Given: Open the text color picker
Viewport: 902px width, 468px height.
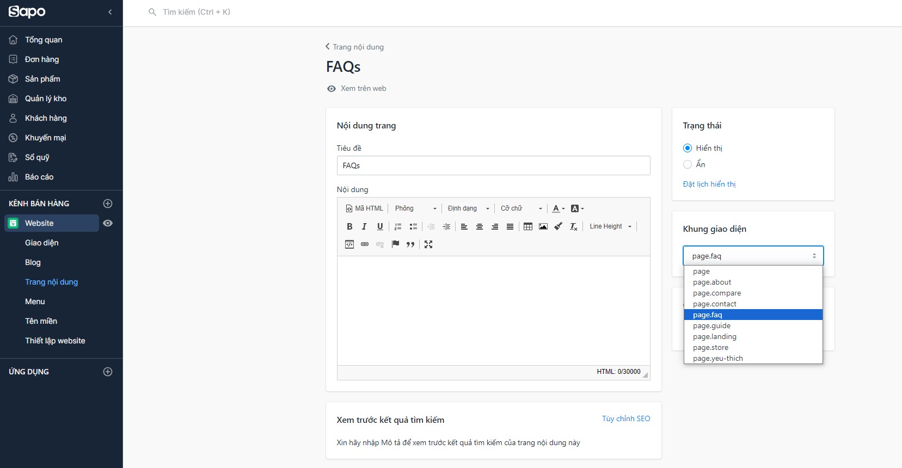Looking at the screenshot, I should 559,208.
